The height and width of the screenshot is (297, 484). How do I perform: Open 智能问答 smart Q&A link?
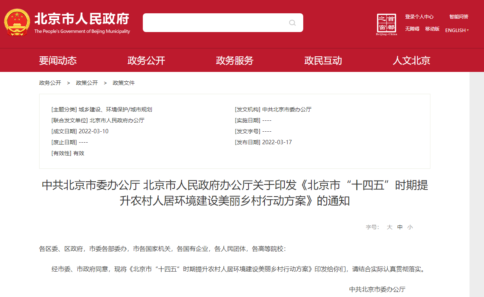point(459,17)
